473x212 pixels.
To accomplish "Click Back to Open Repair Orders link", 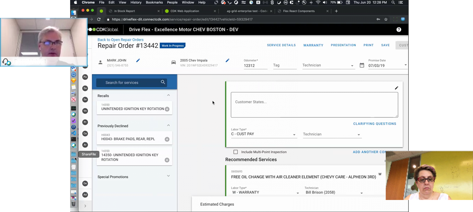I will point(120,40).
